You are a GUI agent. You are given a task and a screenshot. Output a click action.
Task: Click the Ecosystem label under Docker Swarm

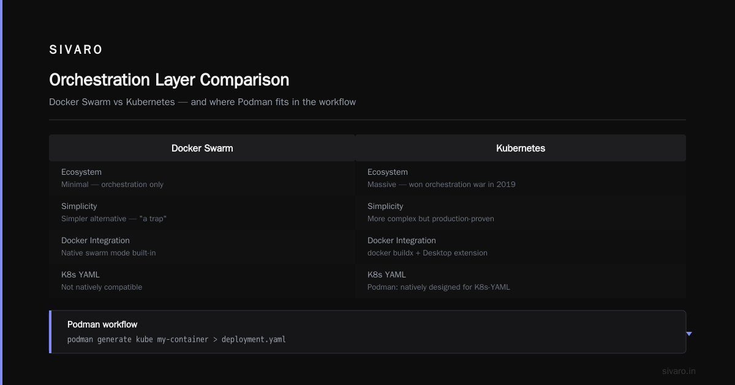click(81, 172)
